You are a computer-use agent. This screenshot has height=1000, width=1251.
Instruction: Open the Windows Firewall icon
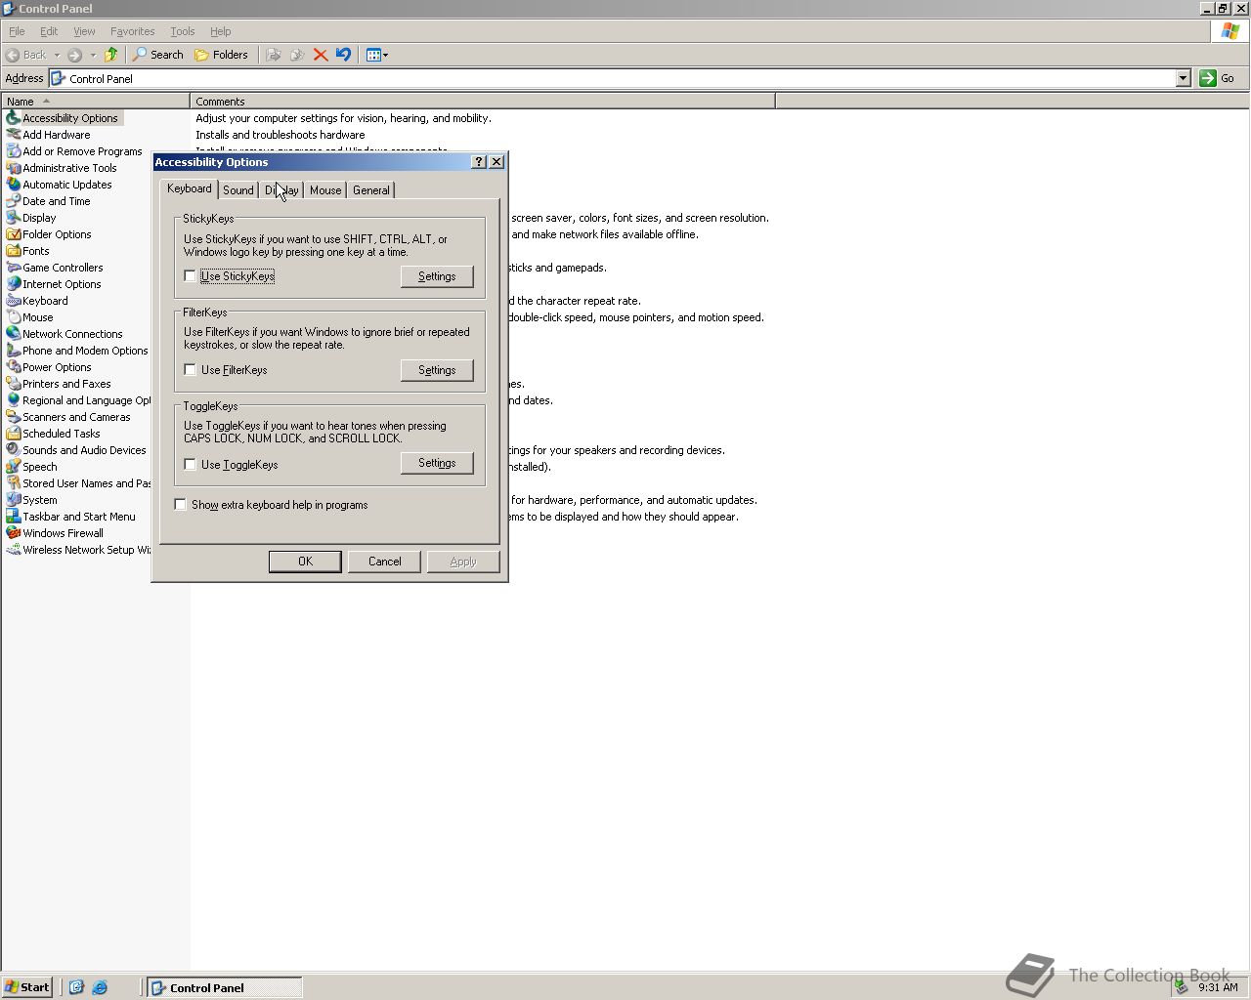coord(13,533)
